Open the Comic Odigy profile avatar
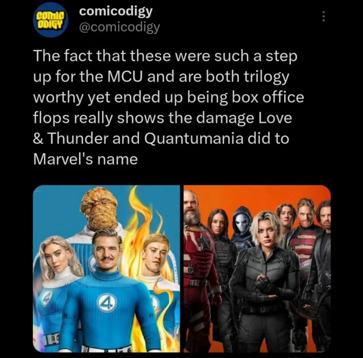This screenshot has height=358, width=363. pos(50,20)
